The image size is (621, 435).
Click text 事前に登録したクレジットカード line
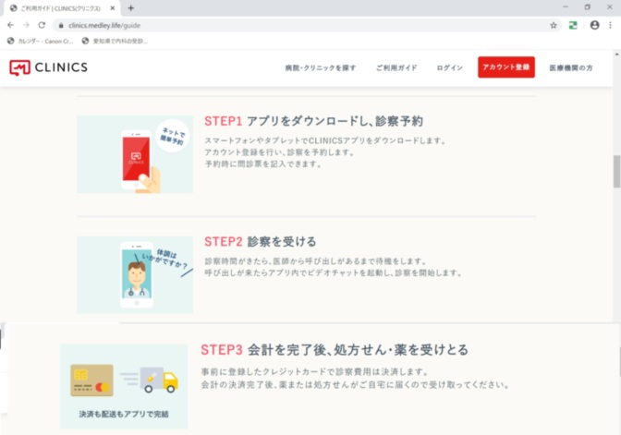[315, 371]
